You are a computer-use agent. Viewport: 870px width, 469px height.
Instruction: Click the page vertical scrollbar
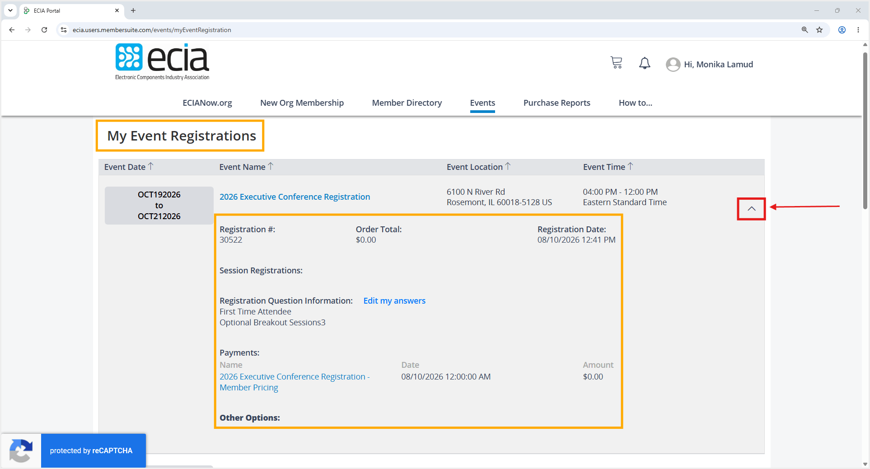(865, 131)
